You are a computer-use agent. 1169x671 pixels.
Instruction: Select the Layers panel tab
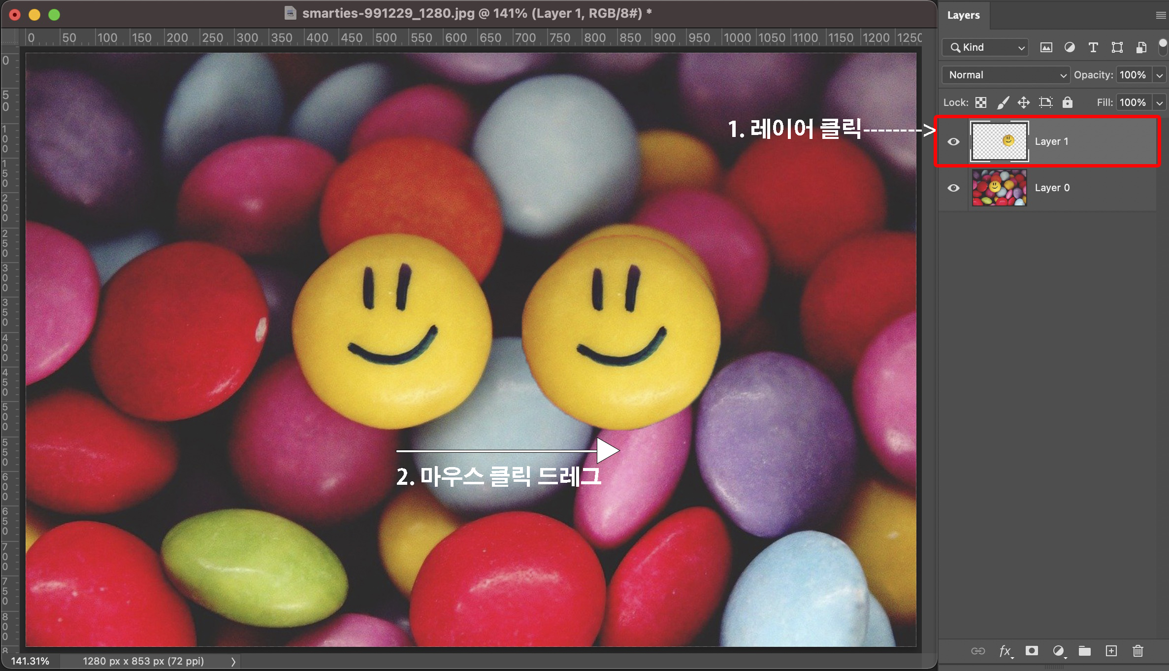[963, 15]
